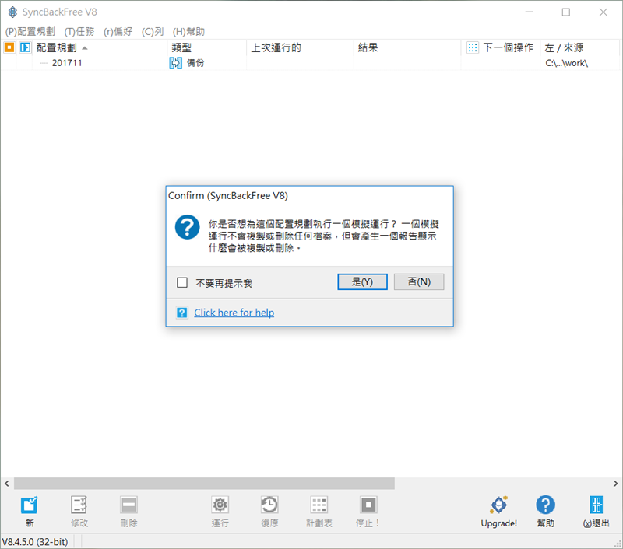The image size is (623, 549).
Task: Click the 刪除 (Delete) toolbar icon
Action: [x=128, y=505]
